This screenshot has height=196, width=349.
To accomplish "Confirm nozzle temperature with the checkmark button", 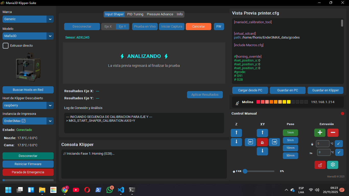I will (339, 144).
